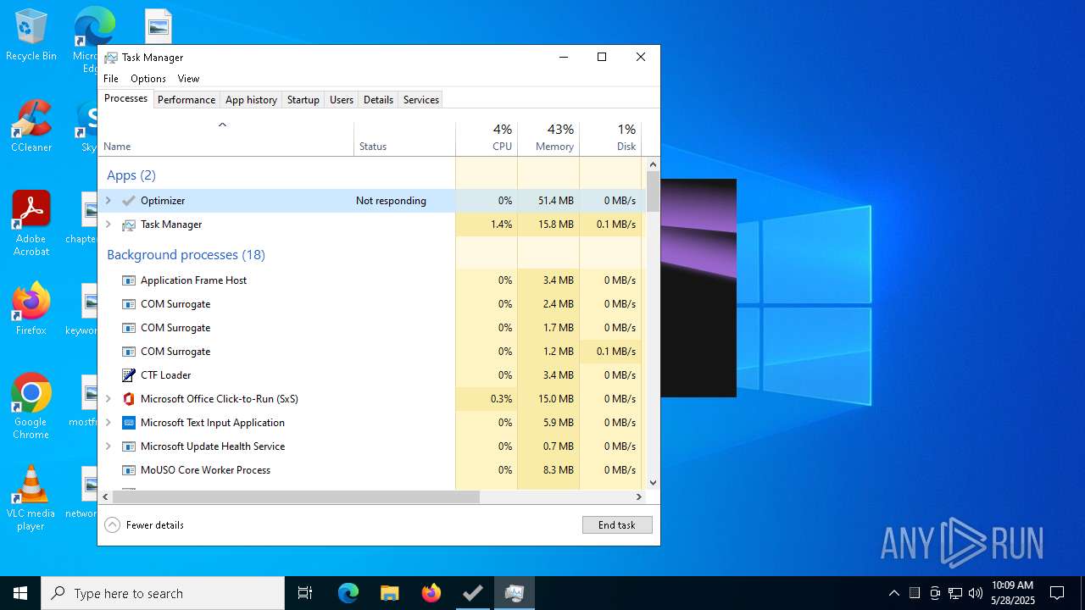1085x610 pixels.
Task: Click the Microsoft Update Health Service icon
Action: (x=129, y=446)
